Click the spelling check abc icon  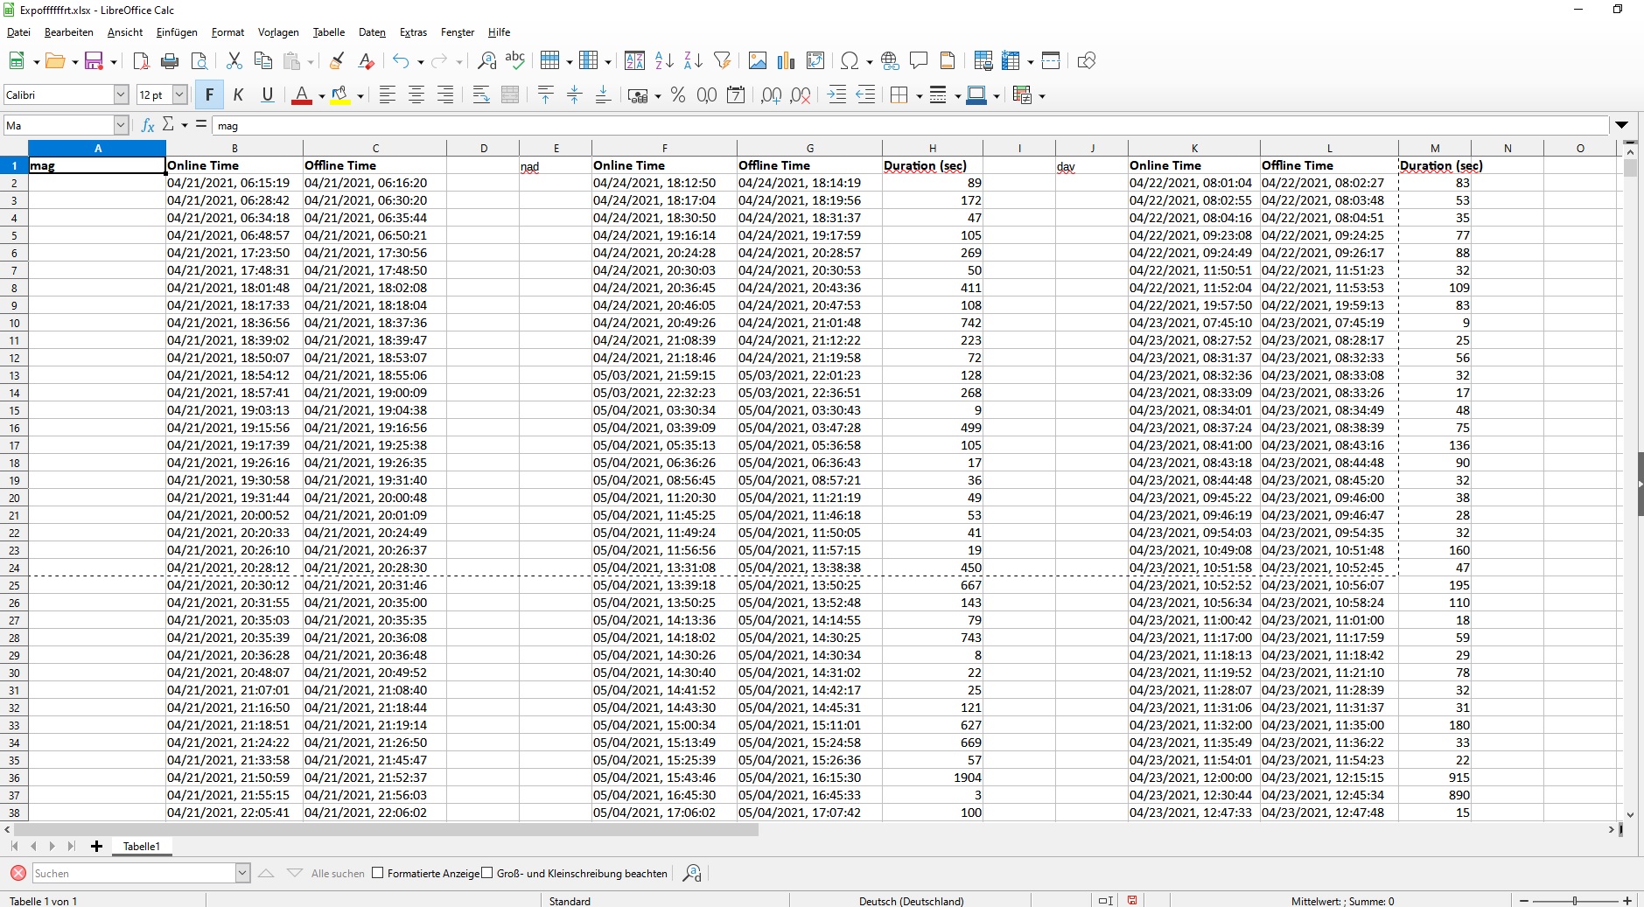tap(515, 61)
